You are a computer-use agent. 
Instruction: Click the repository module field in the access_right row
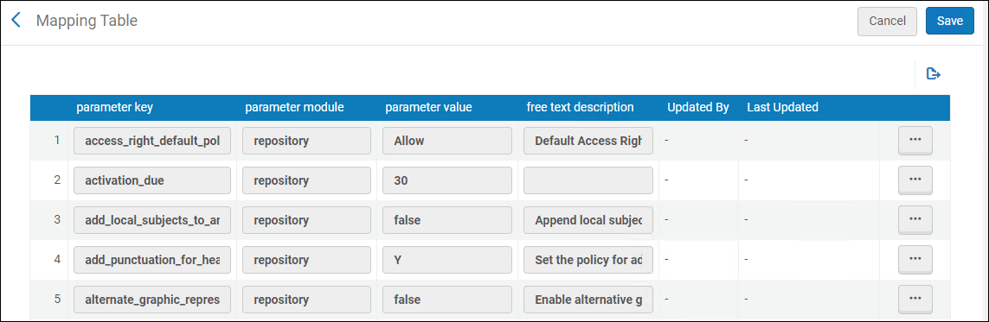click(x=306, y=141)
